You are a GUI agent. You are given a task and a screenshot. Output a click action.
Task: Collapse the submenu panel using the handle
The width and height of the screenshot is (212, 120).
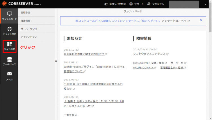(x=56, y=61)
